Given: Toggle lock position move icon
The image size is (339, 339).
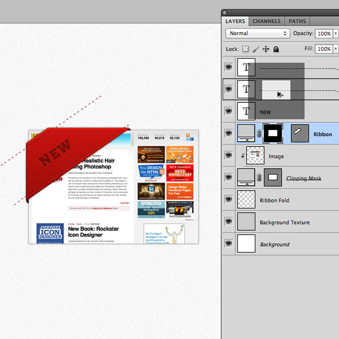Looking at the screenshot, I should point(266,49).
